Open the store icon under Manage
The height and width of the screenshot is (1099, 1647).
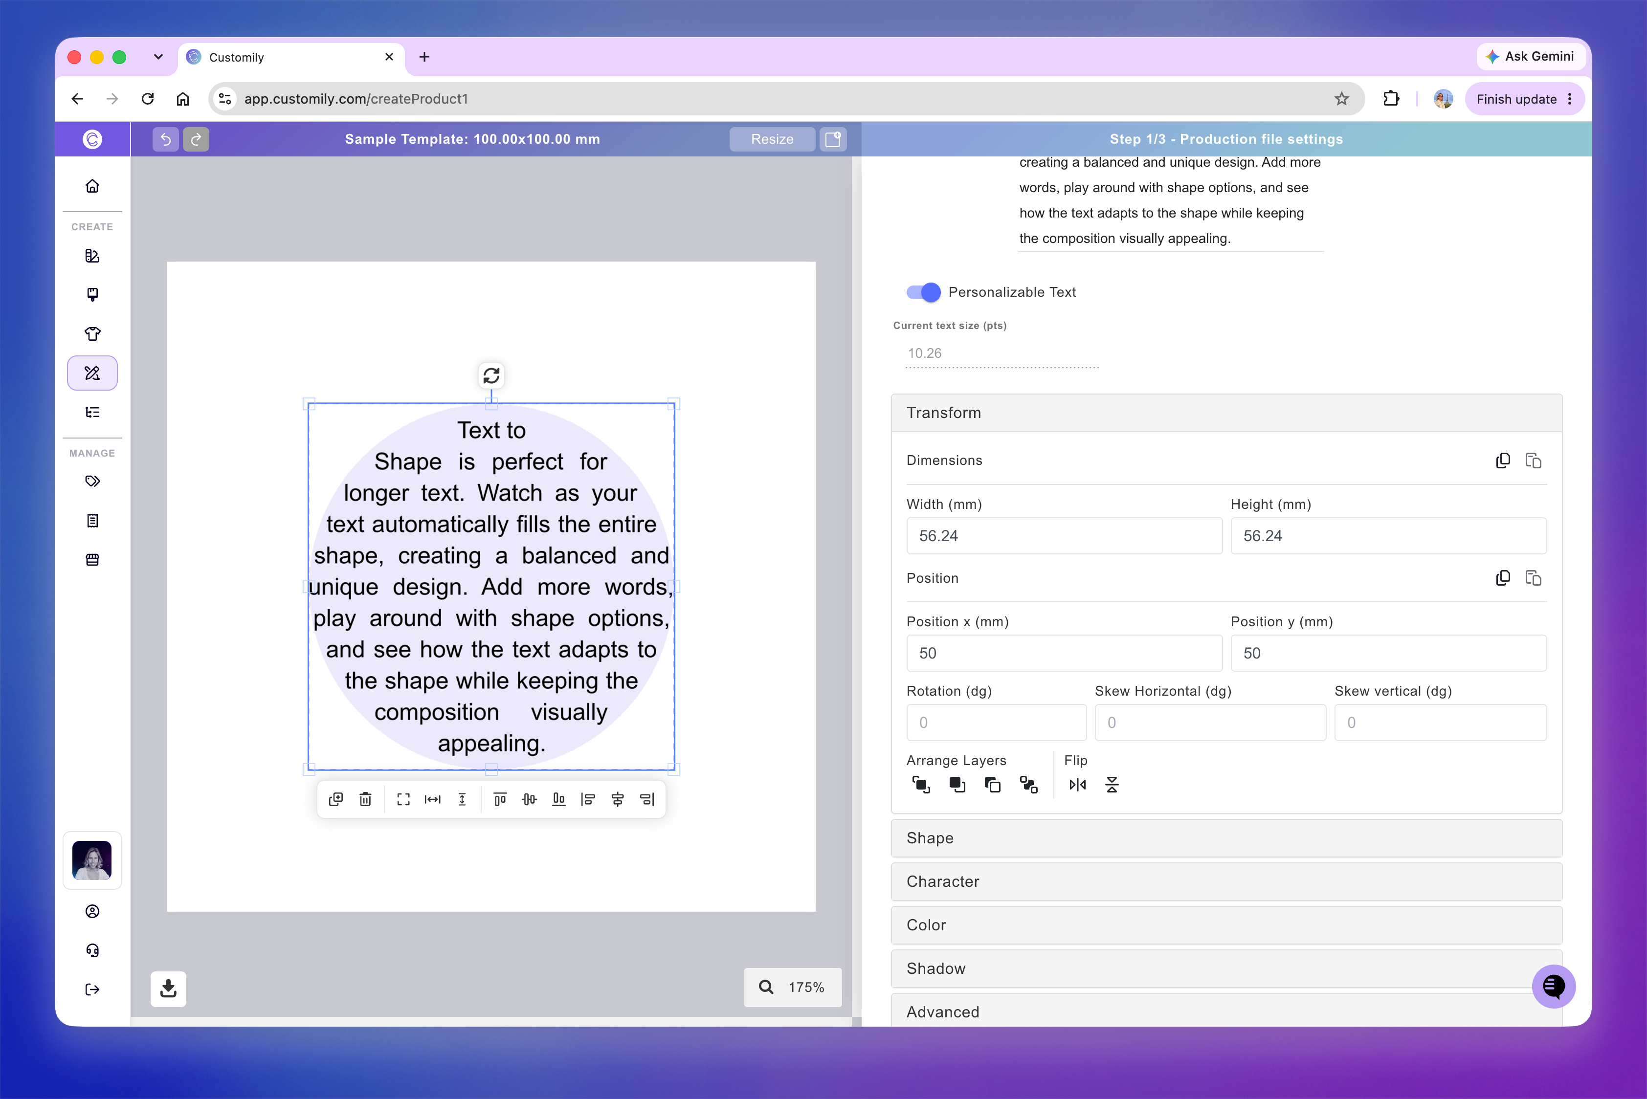pyautogui.click(x=92, y=559)
